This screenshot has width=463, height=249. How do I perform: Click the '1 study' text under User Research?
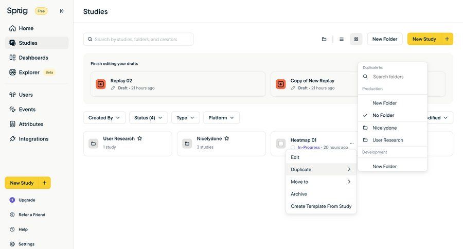click(x=109, y=147)
